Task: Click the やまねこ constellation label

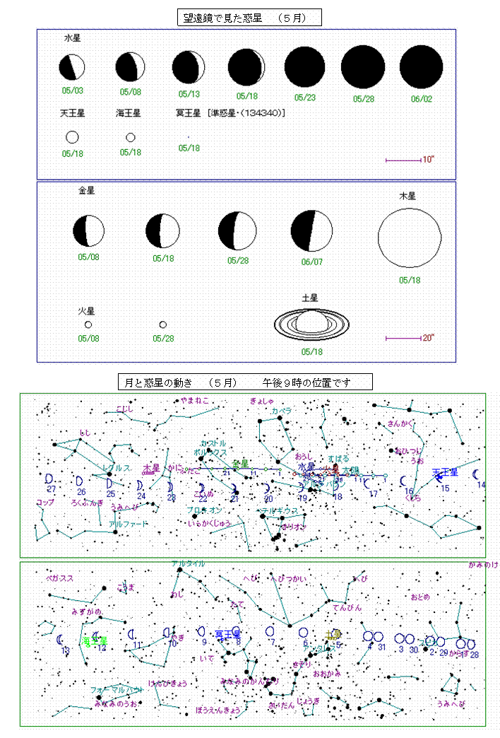Action: [194, 401]
